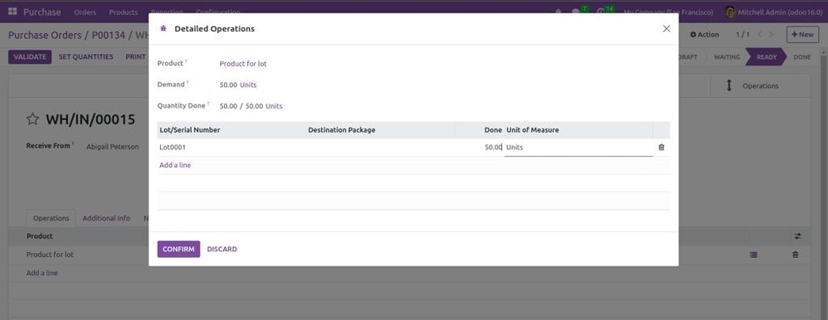This screenshot has height=320, width=828.
Task: Close the Detailed Operations dialog
Action: point(666,28)
